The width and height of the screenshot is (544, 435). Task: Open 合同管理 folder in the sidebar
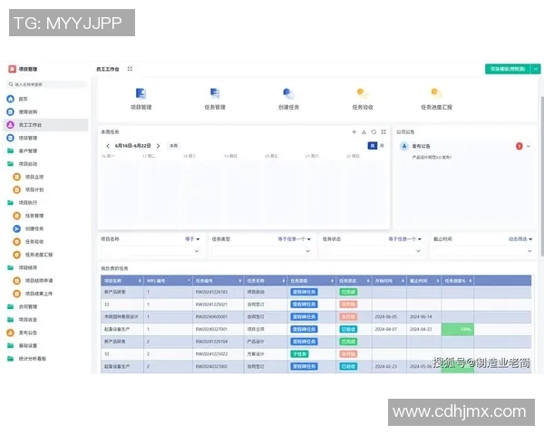click(22, 306)
